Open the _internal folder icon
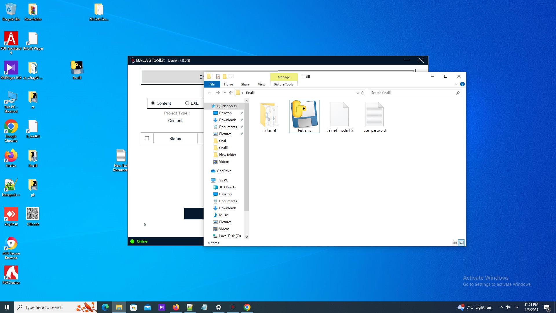The width and height of the screenshot is (556, 313). pos(269,115)
